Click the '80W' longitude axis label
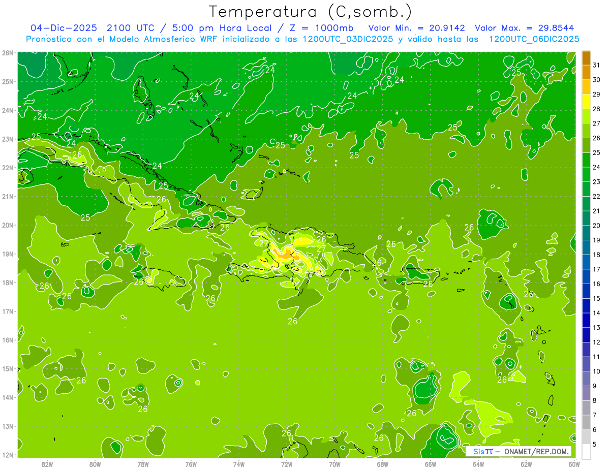This screenshot has width=610, height=471. [x=95, y=464]
